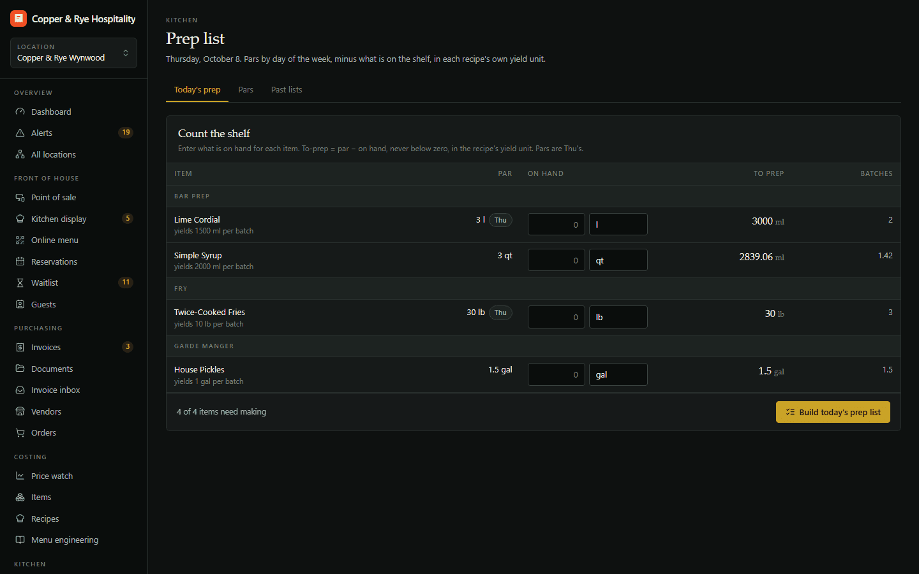Open the Reservations page link

pos(73,261)
